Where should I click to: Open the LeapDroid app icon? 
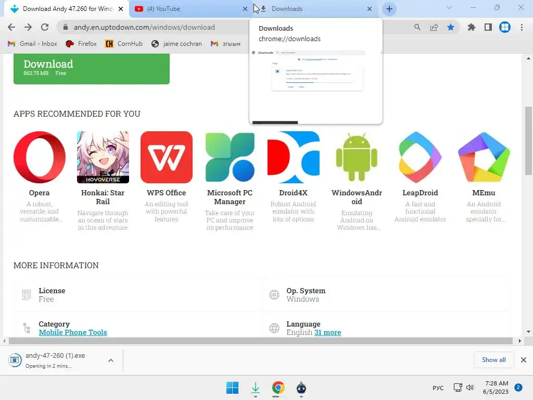[420, 157]
